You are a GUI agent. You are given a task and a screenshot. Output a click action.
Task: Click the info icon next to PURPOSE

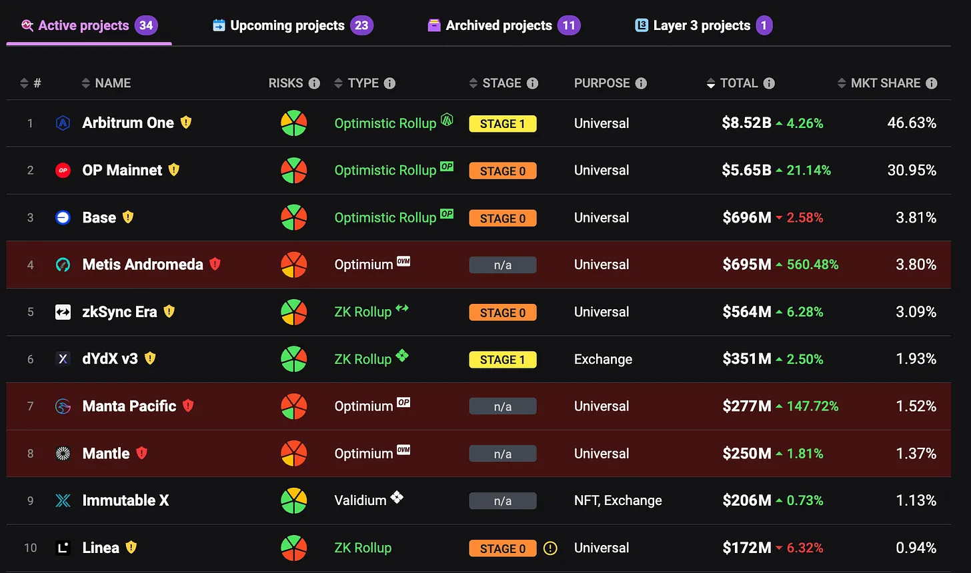coord(641,83)
